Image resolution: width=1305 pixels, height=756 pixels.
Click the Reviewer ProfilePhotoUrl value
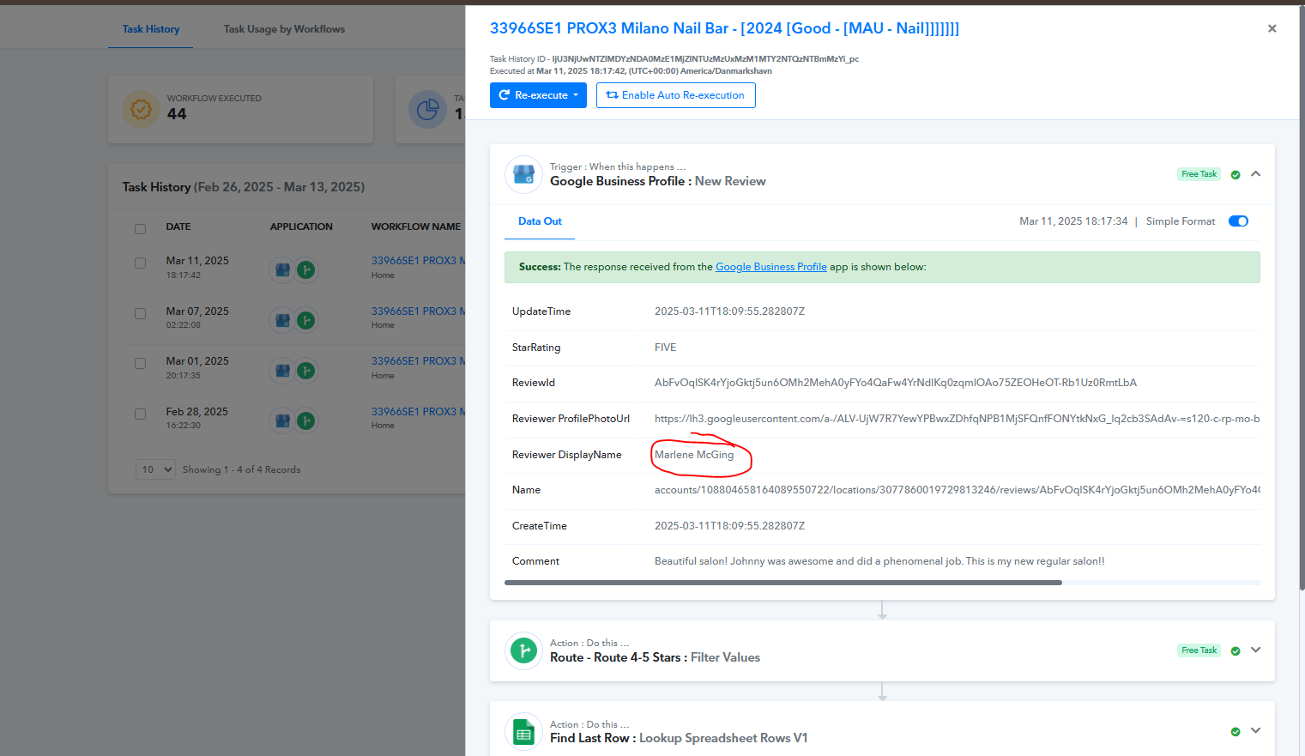point(958,419)
